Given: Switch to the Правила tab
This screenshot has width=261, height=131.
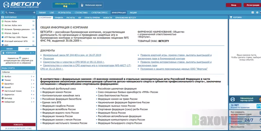Looking at the screenshot, I should click(x=59, y=18).
